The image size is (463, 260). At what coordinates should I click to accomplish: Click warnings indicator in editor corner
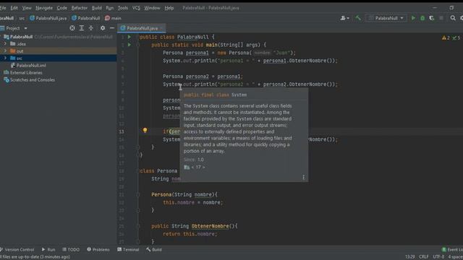tap(446, 38)
